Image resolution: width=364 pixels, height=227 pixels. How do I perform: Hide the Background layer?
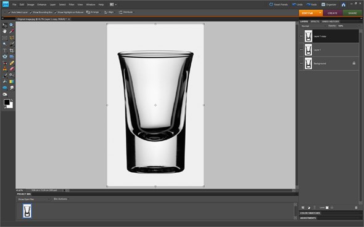pos(301,63)
